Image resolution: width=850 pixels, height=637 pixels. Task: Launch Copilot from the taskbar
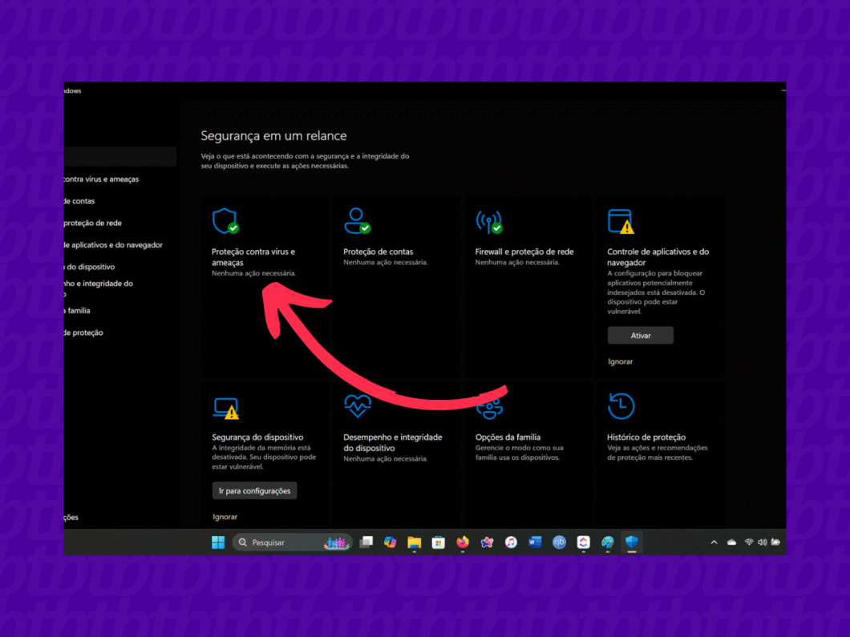(390, 542)
